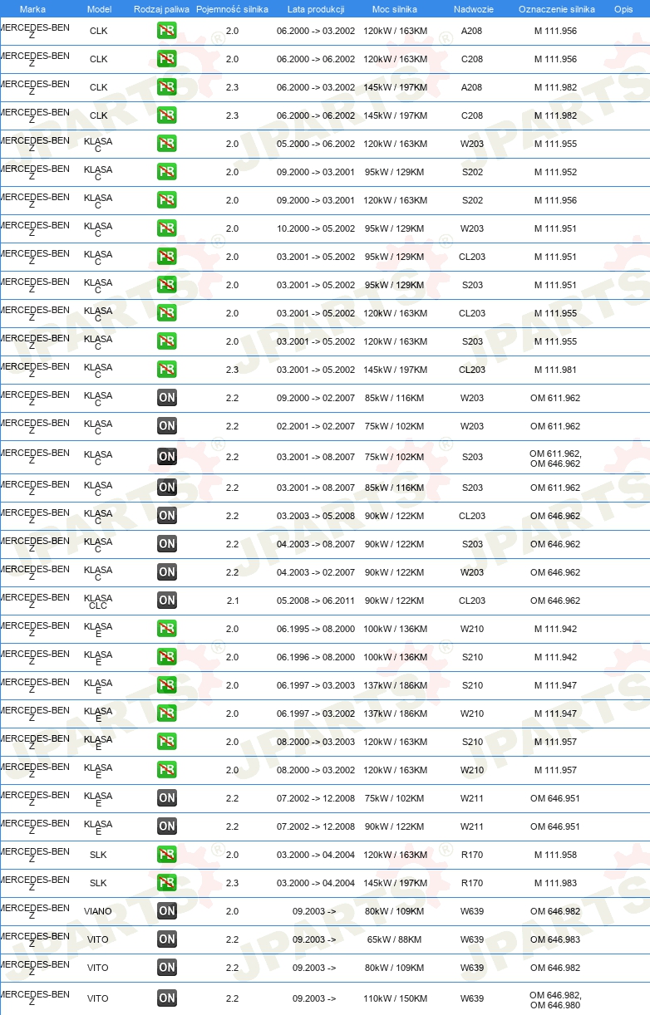
Task: Click ON icon in the 04.2003 -> 08.2007 row
Action: 167,544
